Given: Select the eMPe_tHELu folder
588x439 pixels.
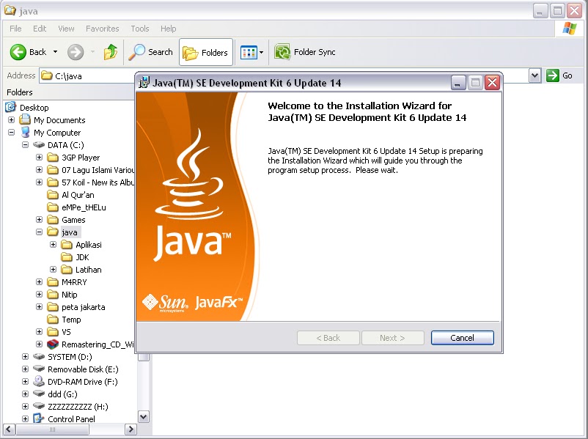Looking at the screenshot, I should pos(76,207).
